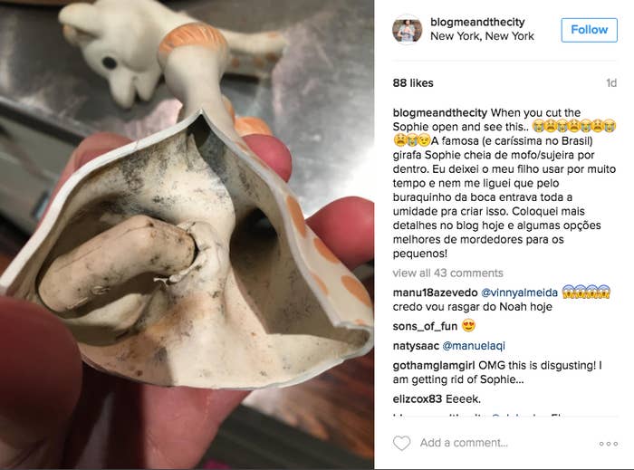Open elizcox83 commenter profile
Image resolution: width=634 pixels, height=470 pixels.
(x=418, y=399)
